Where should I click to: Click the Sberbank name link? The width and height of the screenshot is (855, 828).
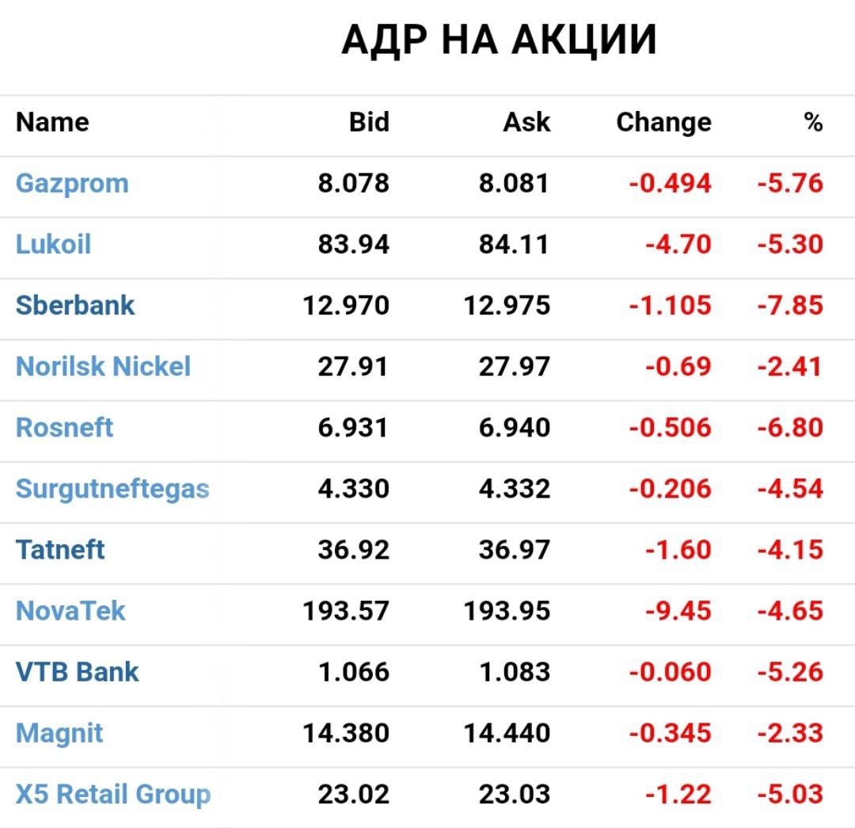[75, 305]
